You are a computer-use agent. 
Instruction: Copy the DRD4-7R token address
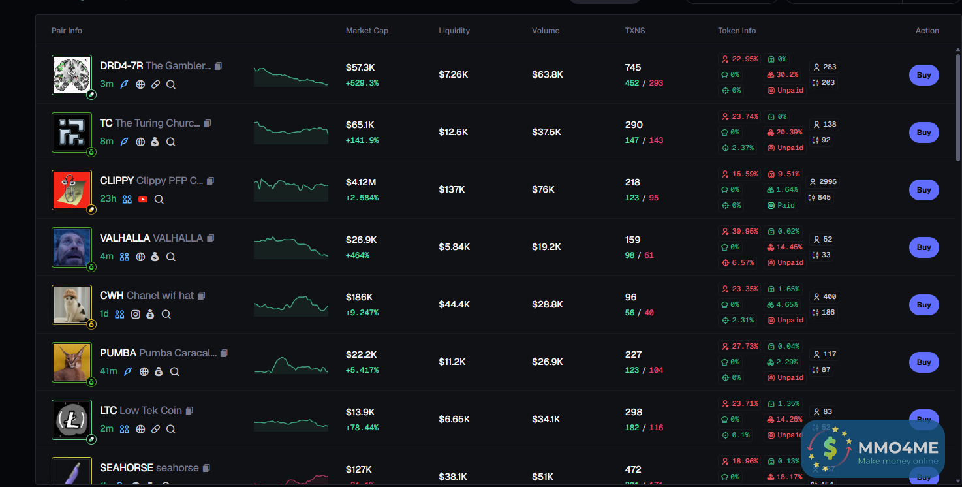tap(218, 66)
